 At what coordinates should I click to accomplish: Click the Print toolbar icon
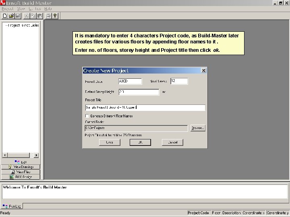(x=48, y=16)
